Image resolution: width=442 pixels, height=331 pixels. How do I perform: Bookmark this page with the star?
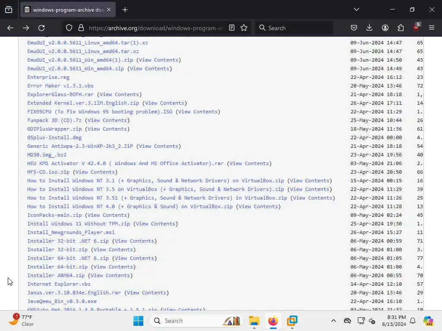tap(244, 28)
